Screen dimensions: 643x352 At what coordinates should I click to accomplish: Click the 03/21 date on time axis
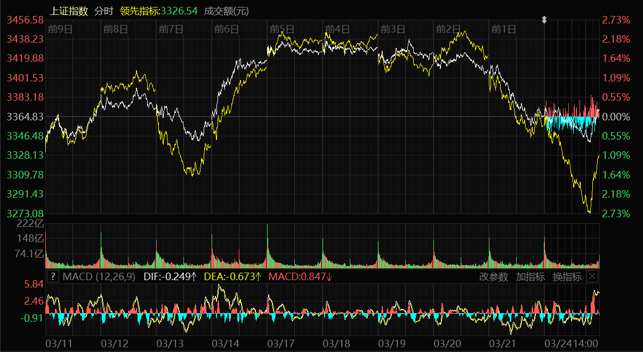(502, 344)
